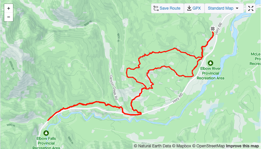Image resolution: width=261 pixels, height=149 pixels.
Task: Click the Elbow Falls Recreation Area tree icon
Action: [x=46, y=133]
